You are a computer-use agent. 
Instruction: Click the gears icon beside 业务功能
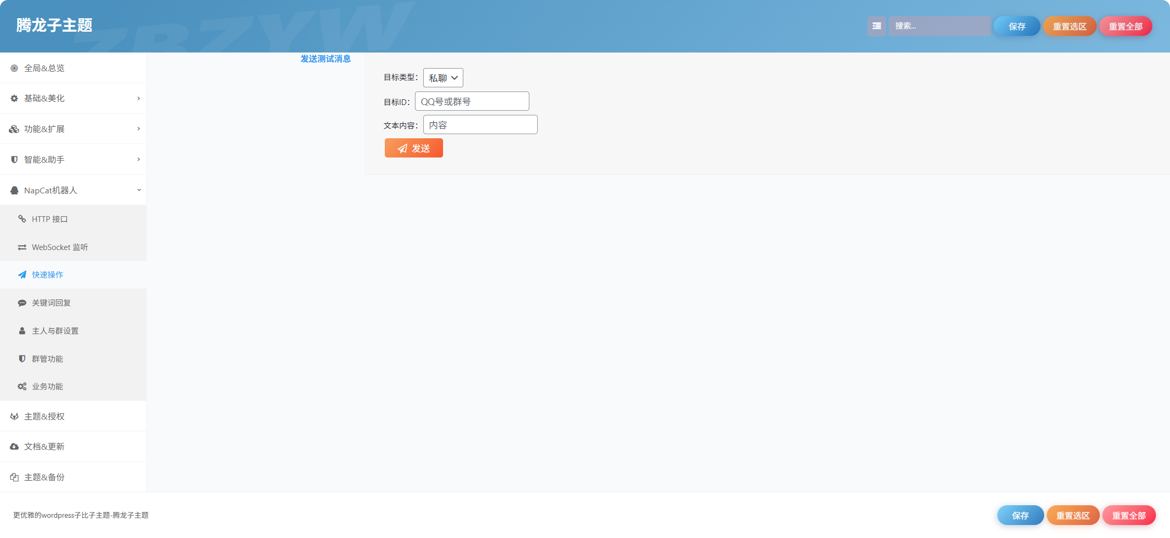pos(22,387)
